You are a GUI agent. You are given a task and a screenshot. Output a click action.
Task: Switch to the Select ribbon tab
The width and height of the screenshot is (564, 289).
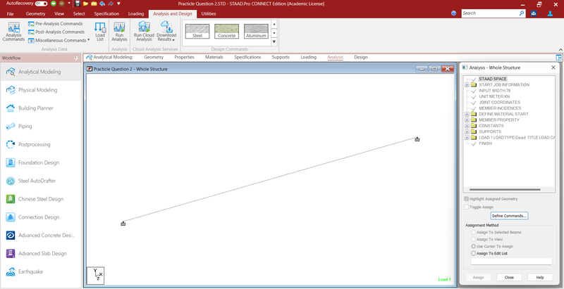(79, 13)
